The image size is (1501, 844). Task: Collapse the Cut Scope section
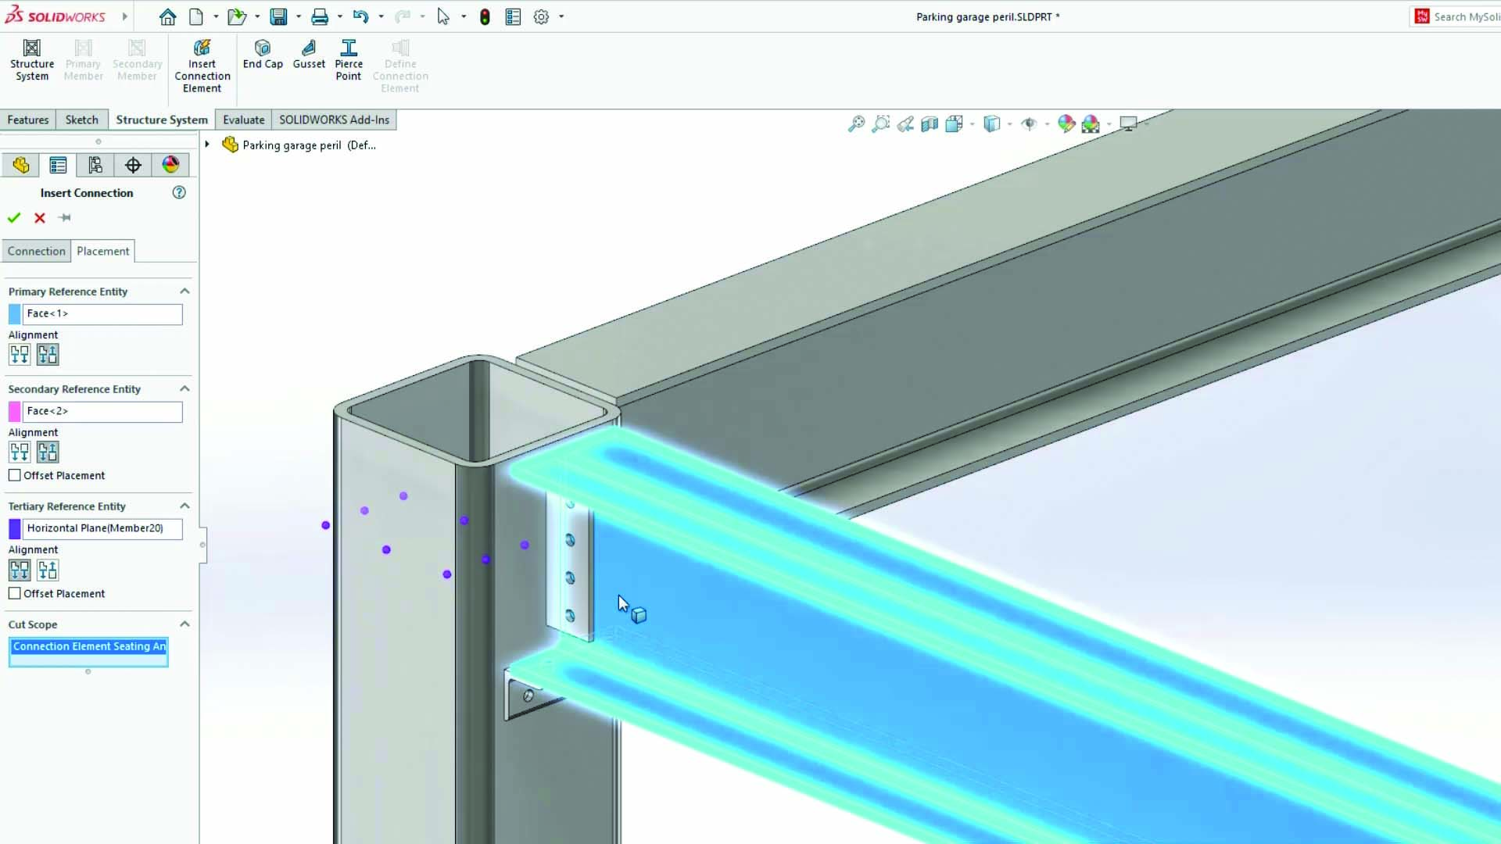184,624
